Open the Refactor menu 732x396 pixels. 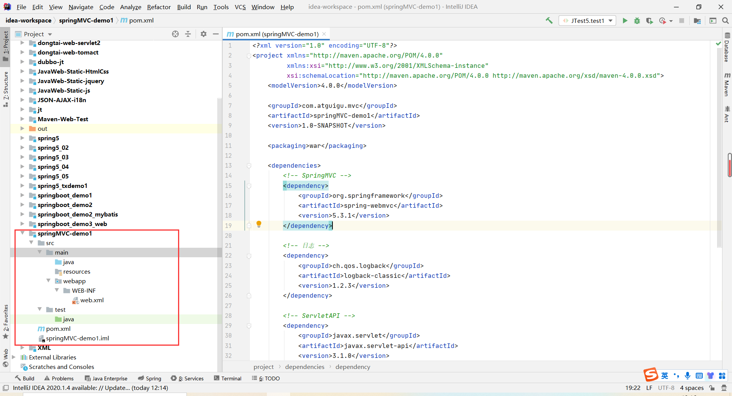(159, 7)
